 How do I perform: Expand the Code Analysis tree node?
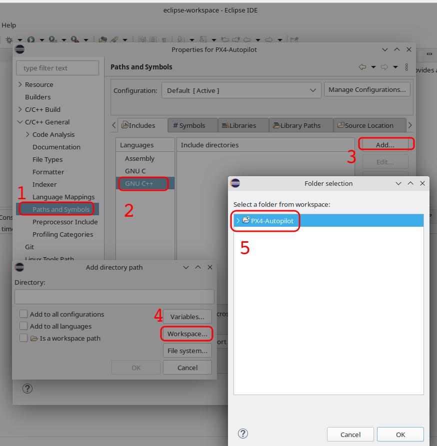click(x=27, y=134)
